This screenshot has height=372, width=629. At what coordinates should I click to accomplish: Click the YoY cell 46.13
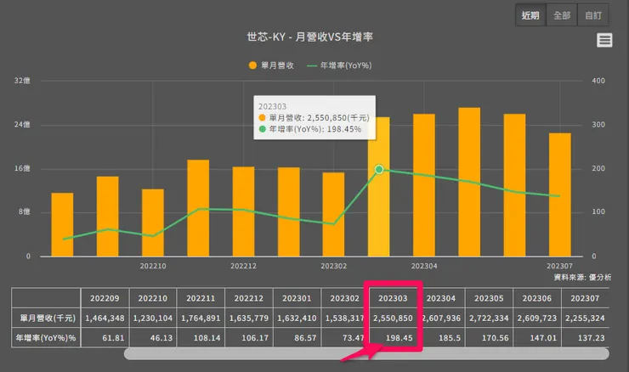coord(153,337)
